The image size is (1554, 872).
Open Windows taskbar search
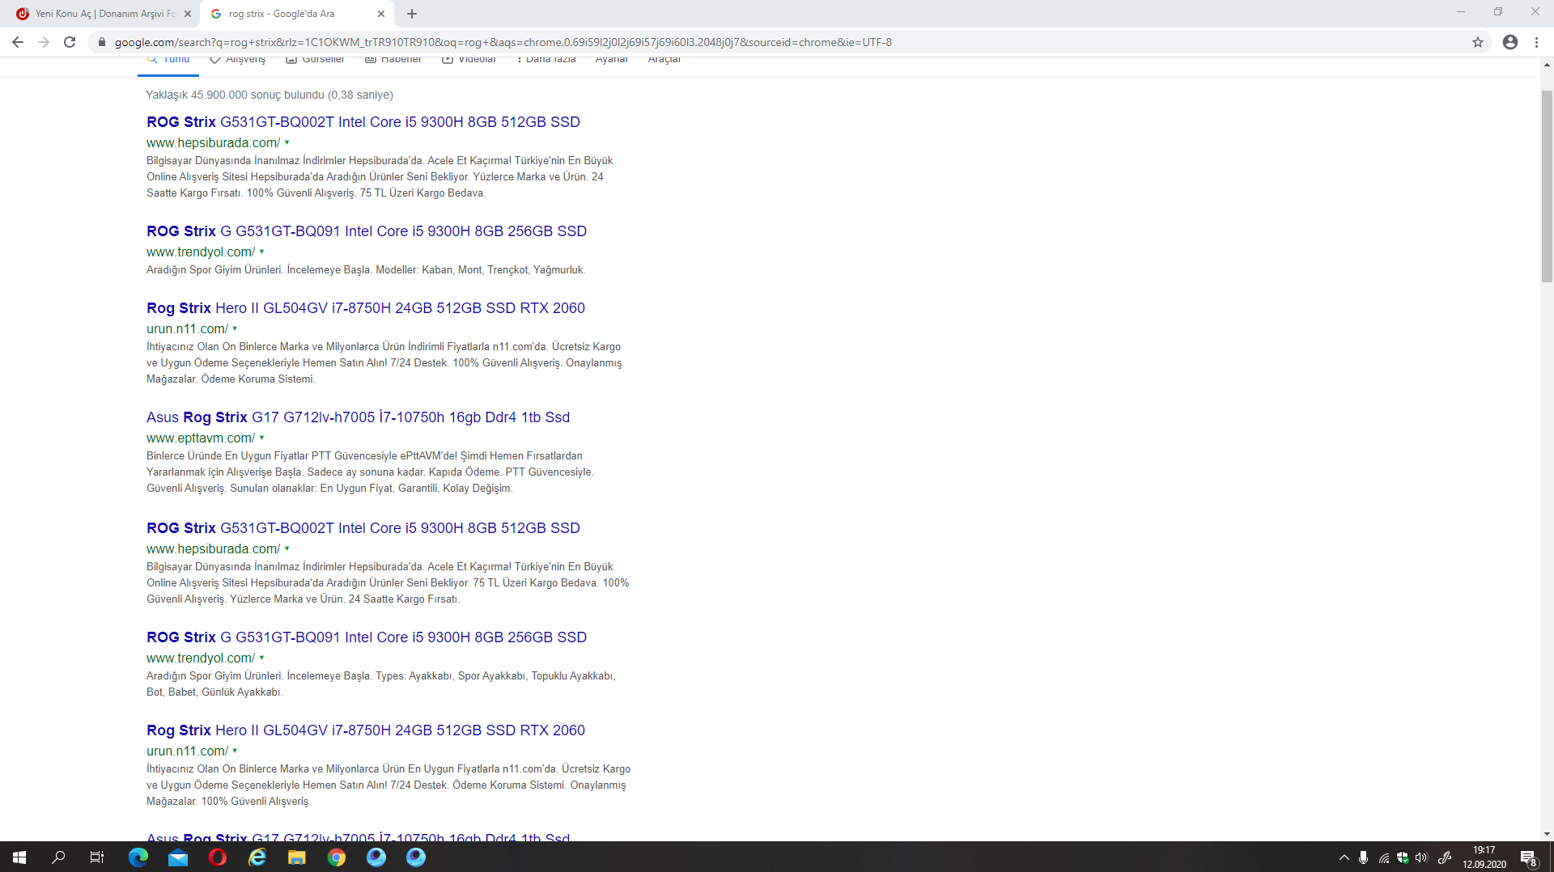58,857
